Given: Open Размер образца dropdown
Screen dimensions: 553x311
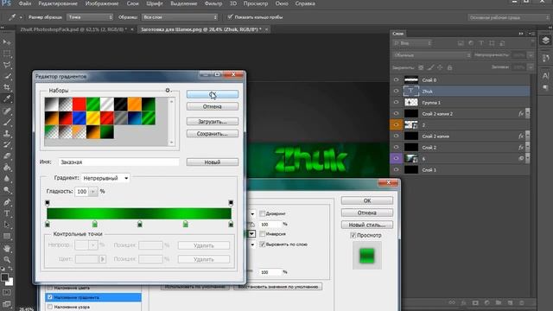Looking at the screenshot, I should pos(90,17).
